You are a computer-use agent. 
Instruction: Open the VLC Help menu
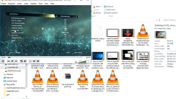tap(52, 4)
